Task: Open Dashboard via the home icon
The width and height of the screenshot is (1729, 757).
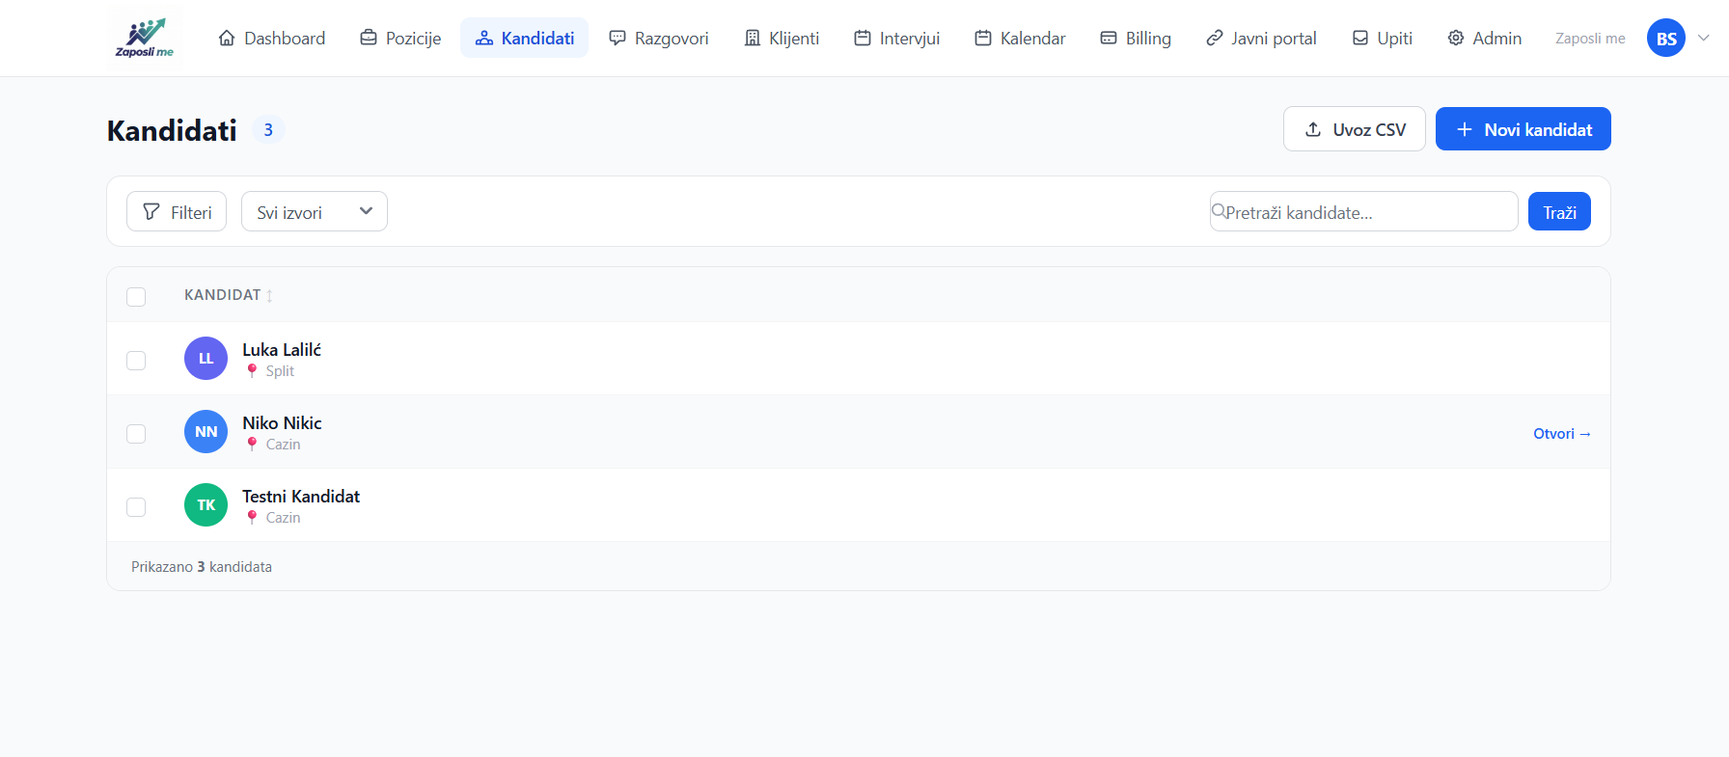Action: pyautogui.click(x=227, y=39)
